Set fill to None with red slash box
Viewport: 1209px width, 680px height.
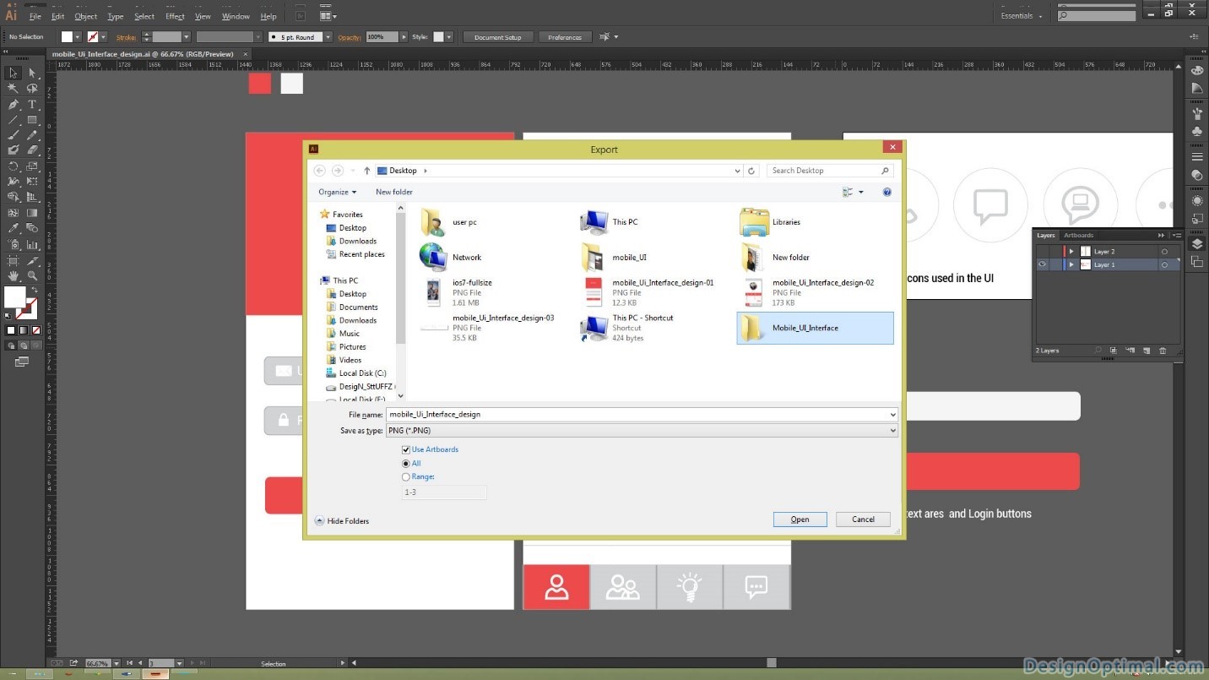coord(35,330)
